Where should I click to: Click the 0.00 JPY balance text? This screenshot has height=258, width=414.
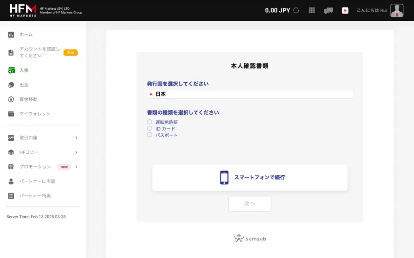pyautogui.click(x=277, y=10)
